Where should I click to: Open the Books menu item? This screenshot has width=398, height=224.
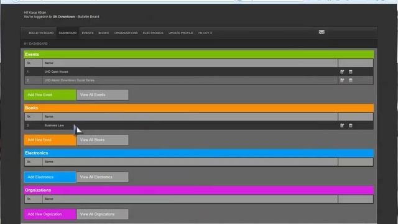click(104, 33)
